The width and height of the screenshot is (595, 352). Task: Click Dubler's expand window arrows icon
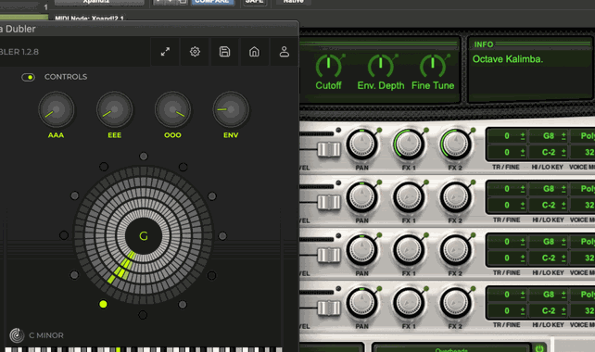tap(165, 52)
